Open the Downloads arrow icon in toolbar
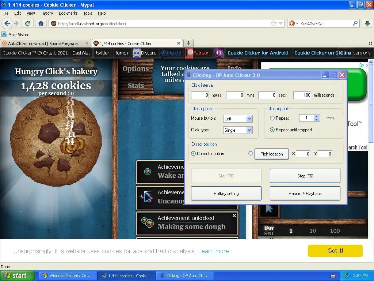This screenshot has height=281, width=374. coord(367,23)
